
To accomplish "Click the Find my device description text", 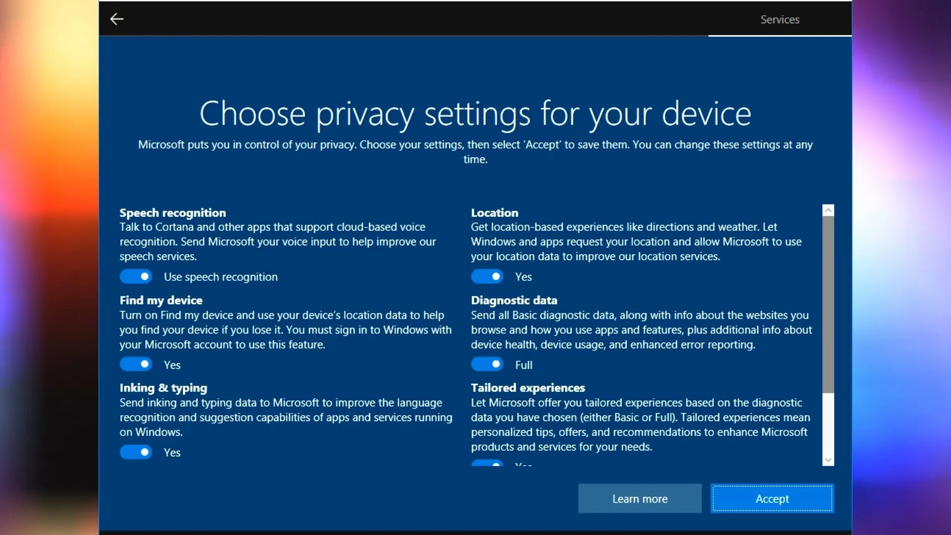I will point(285,329).
